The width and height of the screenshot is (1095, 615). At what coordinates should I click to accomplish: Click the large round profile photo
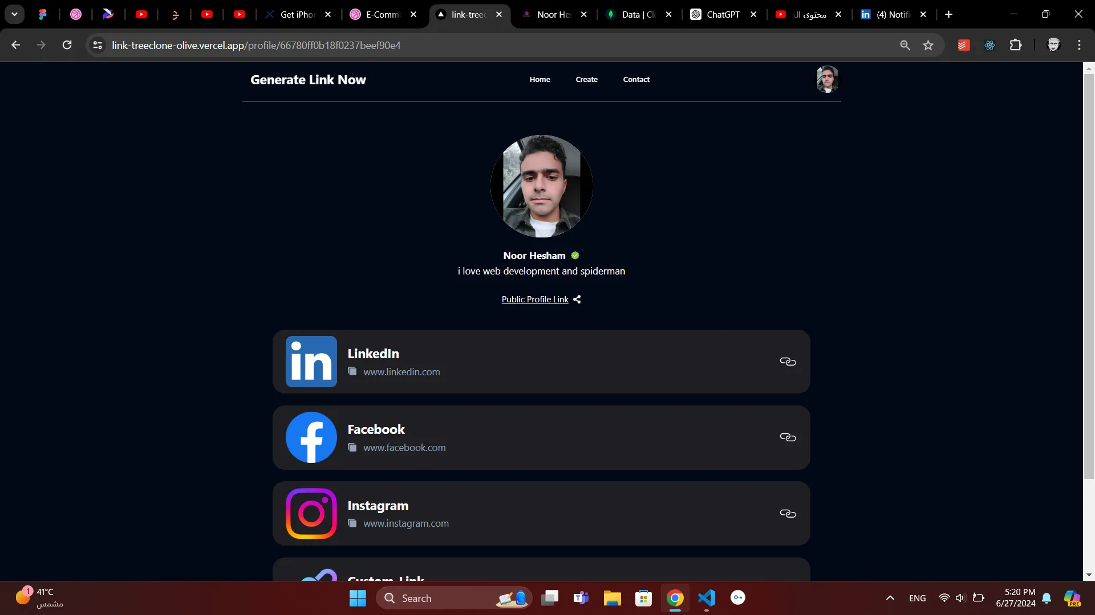541,186
